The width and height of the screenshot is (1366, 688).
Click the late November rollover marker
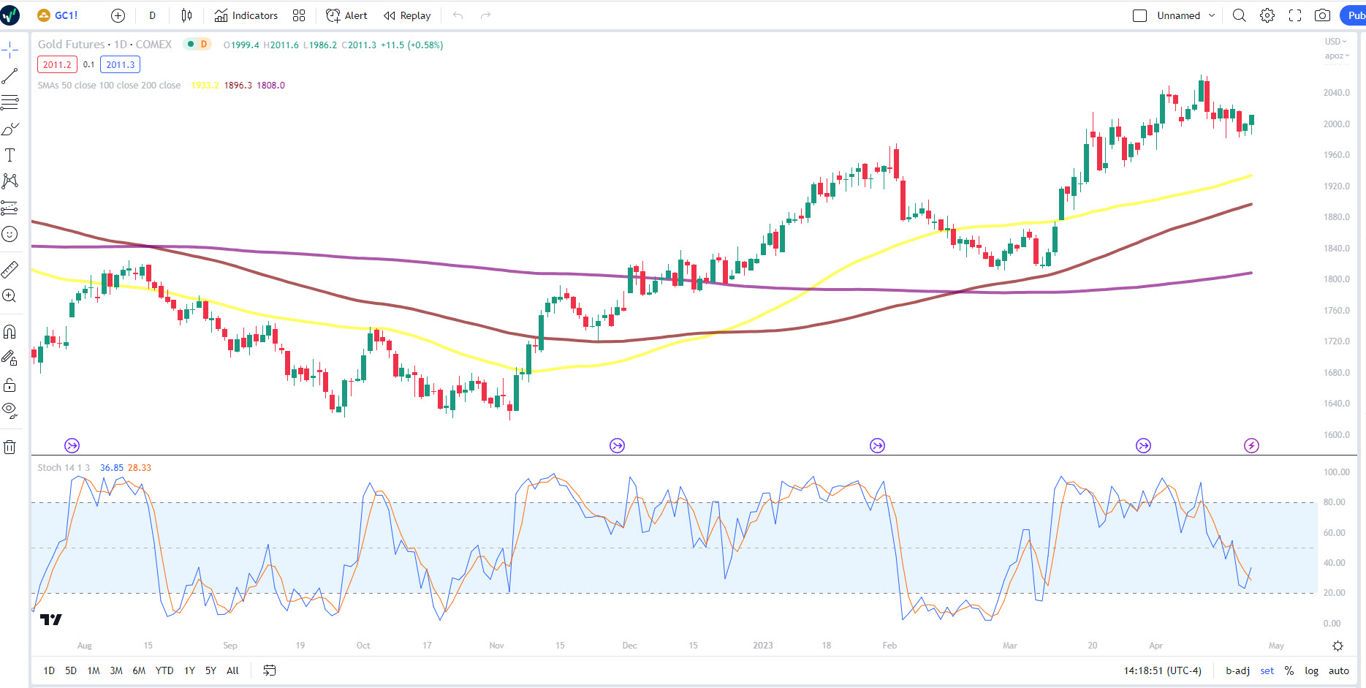[x=618, y=445]
